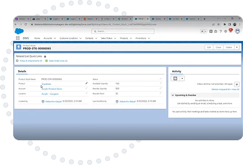Collapse the Upcoming & Overdue section

point(173,95)
